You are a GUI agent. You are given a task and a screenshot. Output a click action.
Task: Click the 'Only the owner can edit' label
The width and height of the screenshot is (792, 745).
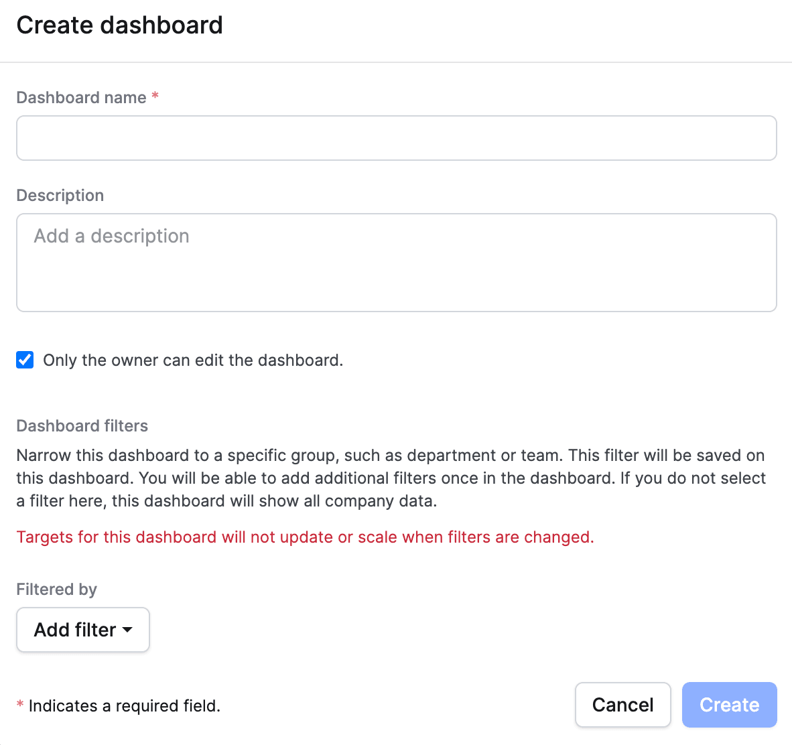click(193, 360)
